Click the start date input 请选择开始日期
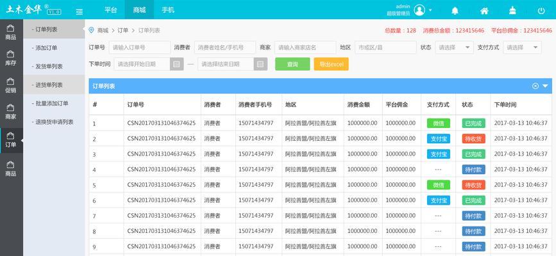The image size is (556, 256). coord(142,64)
